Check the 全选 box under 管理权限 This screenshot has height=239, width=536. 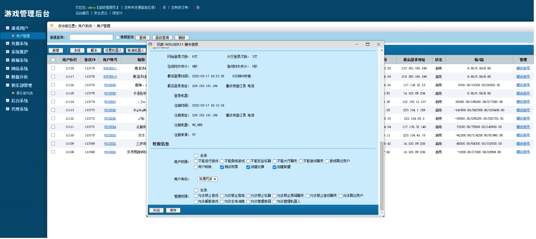tap(196, 190)
